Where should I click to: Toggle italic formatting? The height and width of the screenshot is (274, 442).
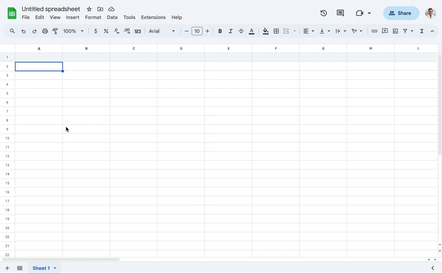click(x=231, y=31)
